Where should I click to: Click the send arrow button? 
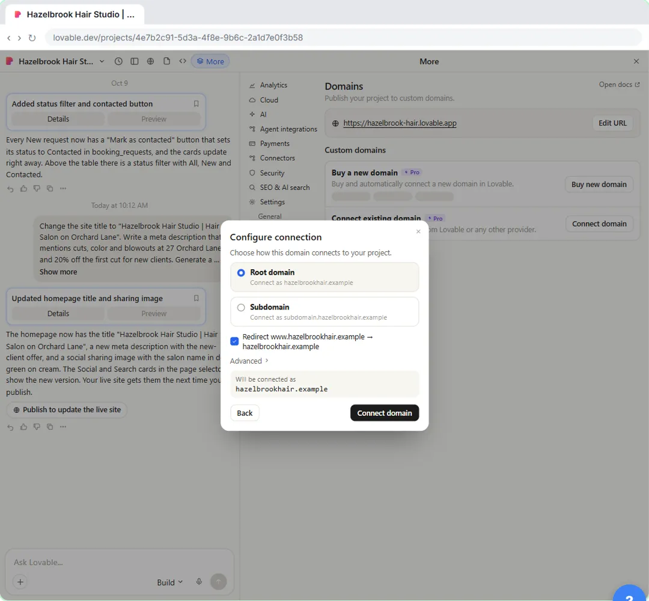pos(219,582)
